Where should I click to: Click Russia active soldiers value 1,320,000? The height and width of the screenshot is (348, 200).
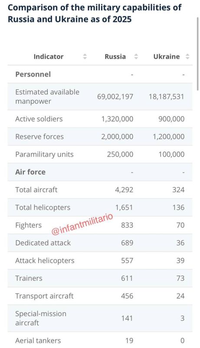click(117, 119)
